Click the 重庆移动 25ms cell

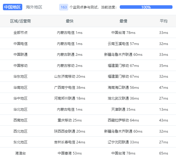70,120
